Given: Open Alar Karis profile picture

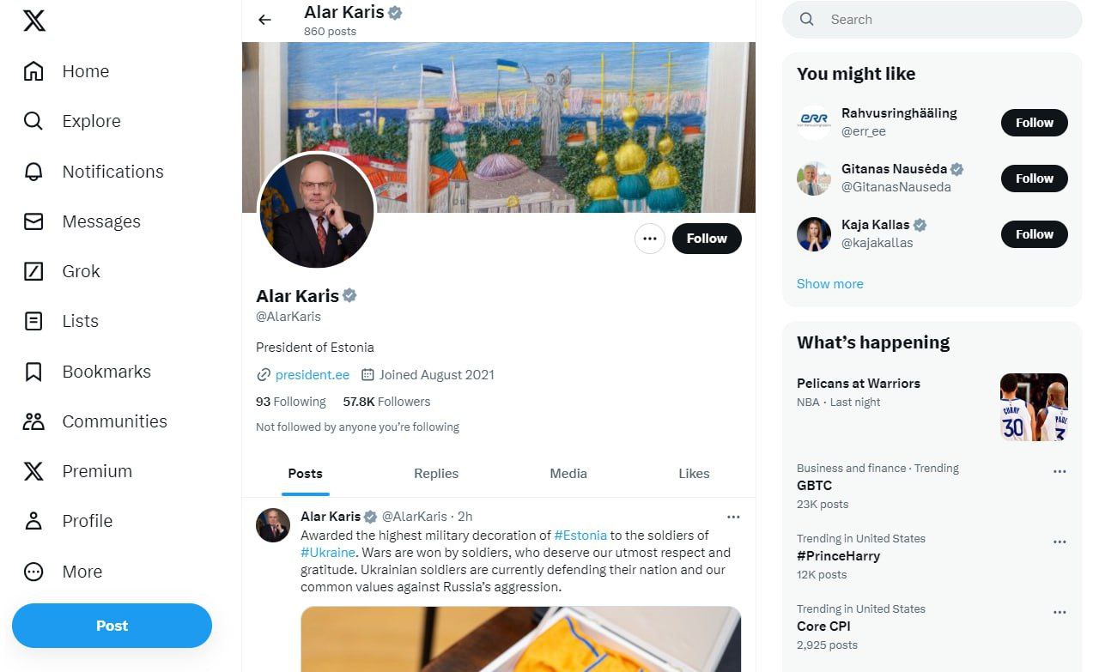Looking at the screenshot, I should coord(317,210).
